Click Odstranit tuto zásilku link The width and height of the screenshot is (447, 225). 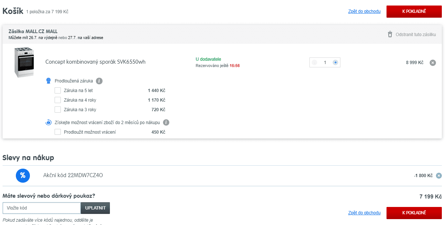point(416,34)
